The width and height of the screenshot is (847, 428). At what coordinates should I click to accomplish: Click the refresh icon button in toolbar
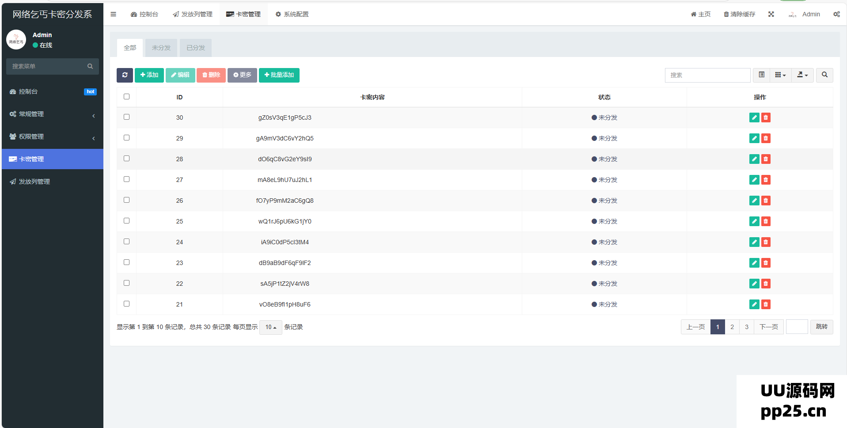click(x=125, y=75)
